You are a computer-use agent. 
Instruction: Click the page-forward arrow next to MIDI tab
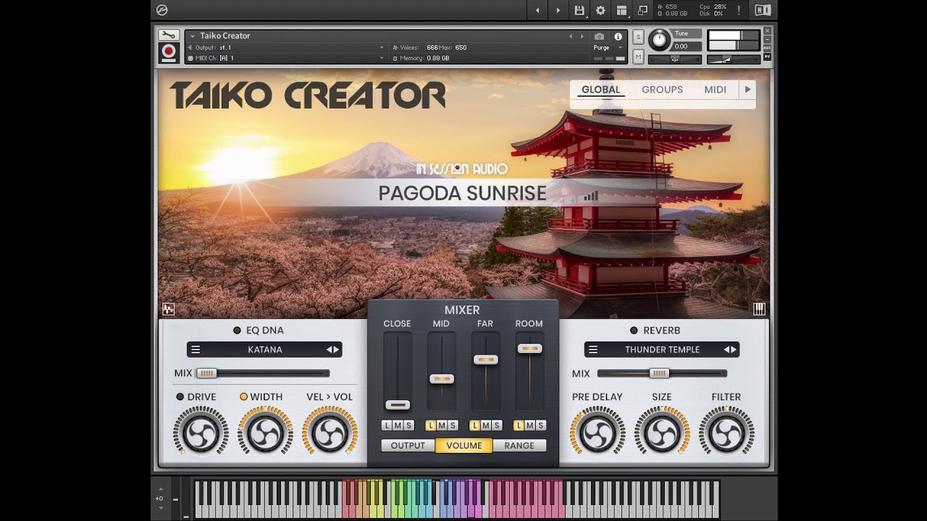747,90
